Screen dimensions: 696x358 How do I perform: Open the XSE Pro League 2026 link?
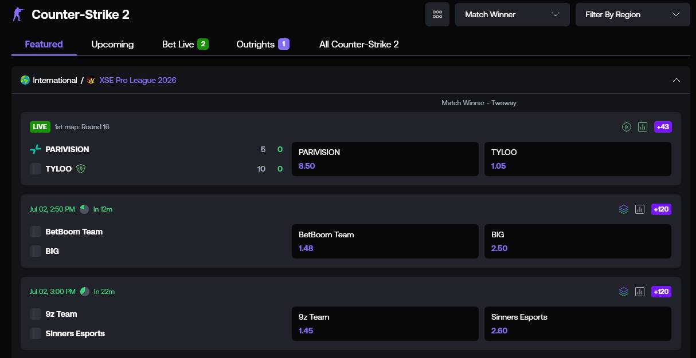point(138,80)
